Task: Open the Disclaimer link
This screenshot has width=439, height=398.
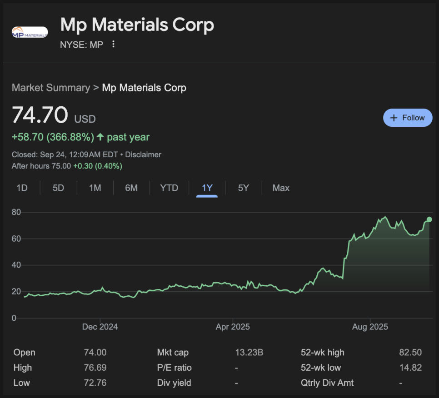Action: point(143,154)
